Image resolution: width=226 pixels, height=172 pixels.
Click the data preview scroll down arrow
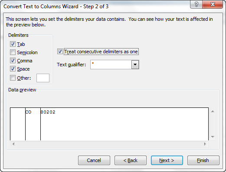(x=213, y=136)
